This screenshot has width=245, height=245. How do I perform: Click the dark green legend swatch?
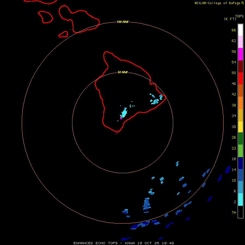[x=240, y=139]
